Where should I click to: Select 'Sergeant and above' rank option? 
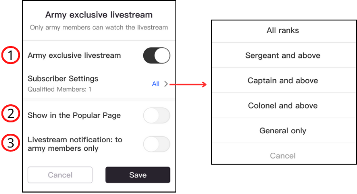point(283,55)
